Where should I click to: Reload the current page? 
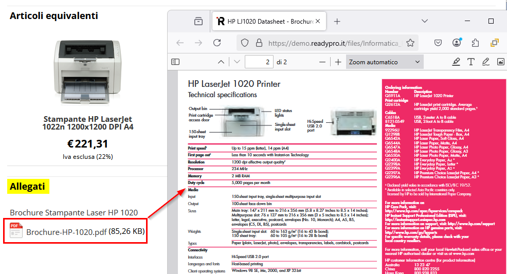click(217, 43)
